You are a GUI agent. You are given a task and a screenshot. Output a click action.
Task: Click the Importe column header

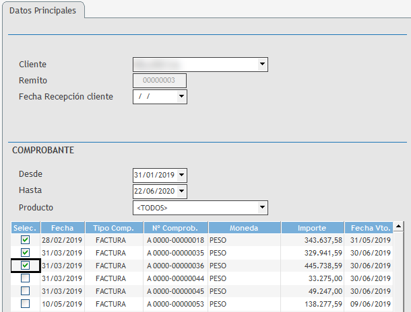point(312,228)
